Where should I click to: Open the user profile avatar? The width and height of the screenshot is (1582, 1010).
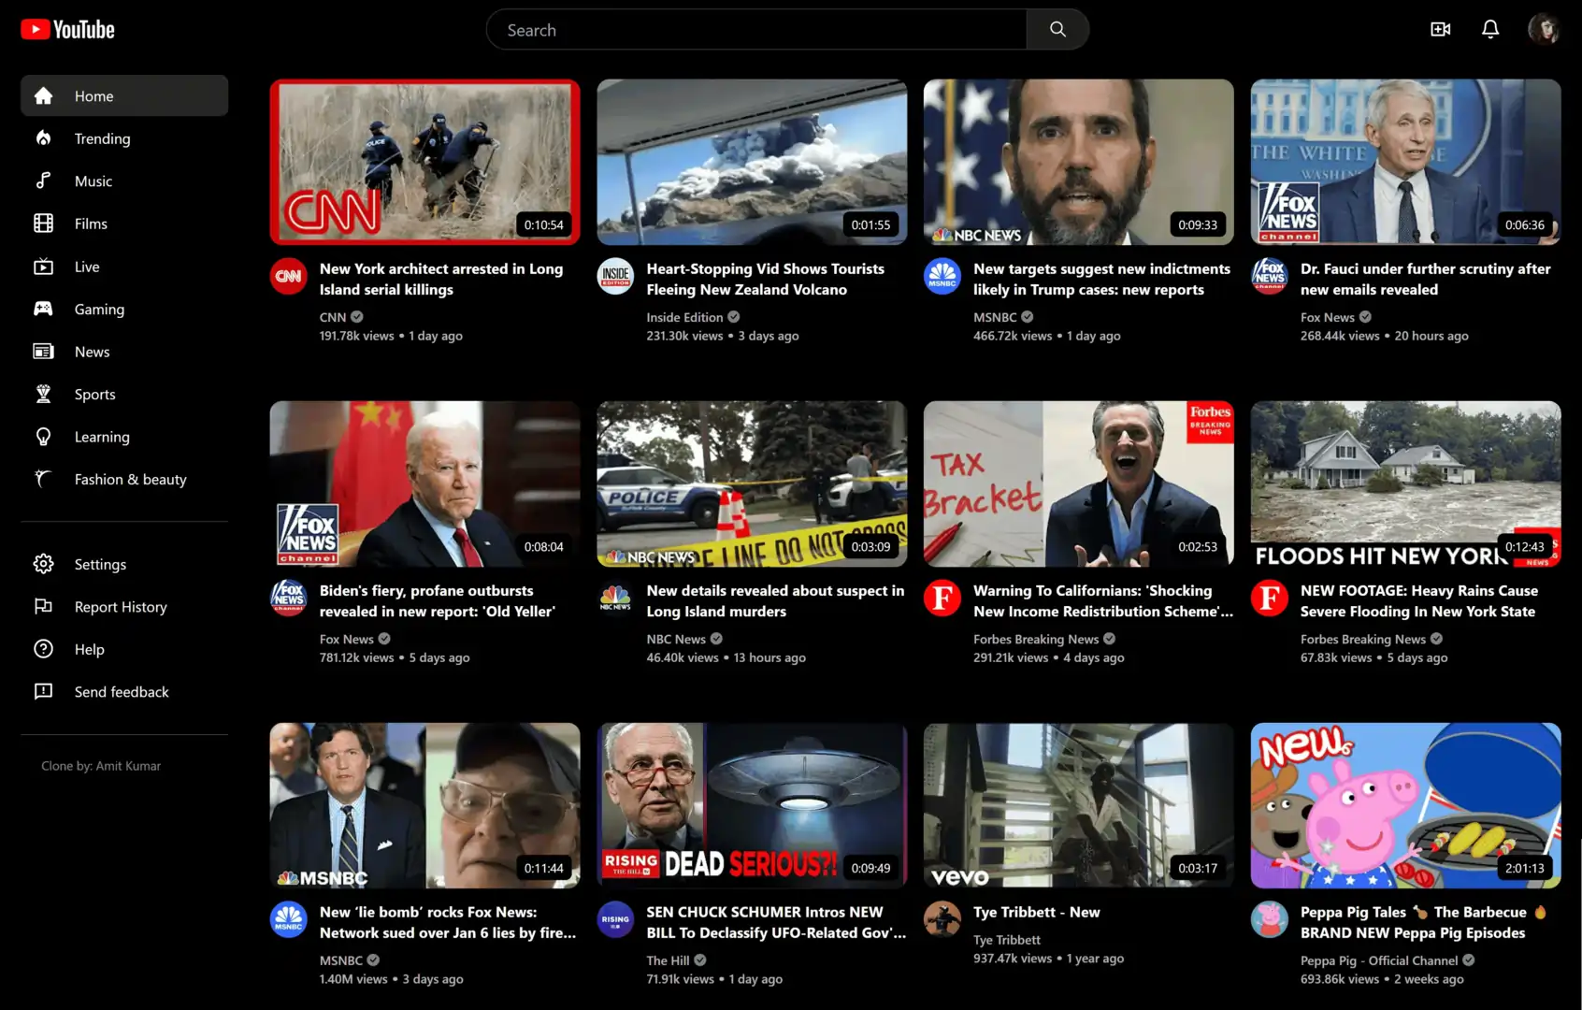pos(1544,30)
